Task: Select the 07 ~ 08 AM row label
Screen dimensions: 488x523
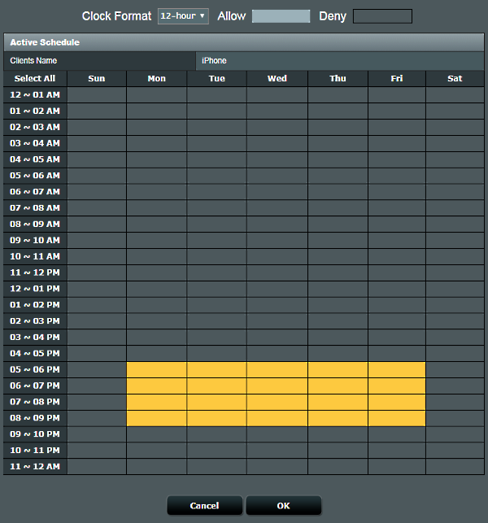Action: coord(35,208)
